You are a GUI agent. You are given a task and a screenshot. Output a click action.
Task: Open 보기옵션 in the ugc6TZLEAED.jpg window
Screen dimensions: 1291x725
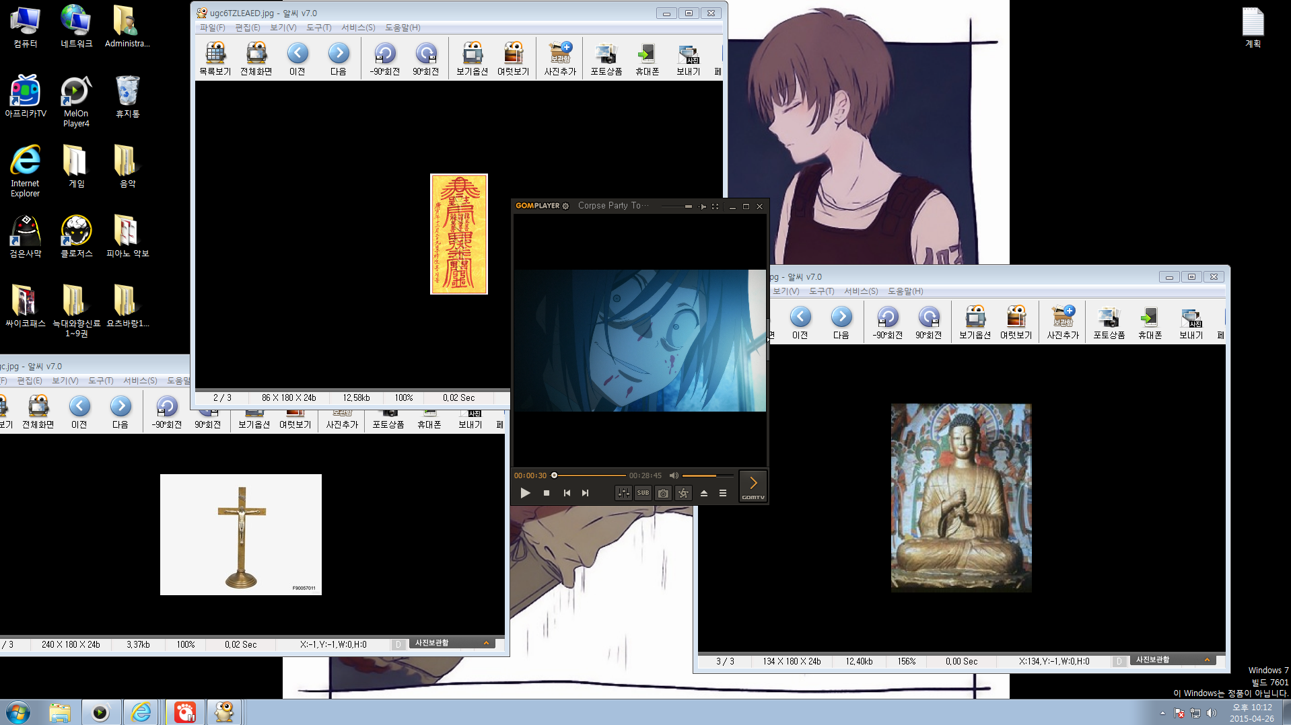[x=473, y=59]
